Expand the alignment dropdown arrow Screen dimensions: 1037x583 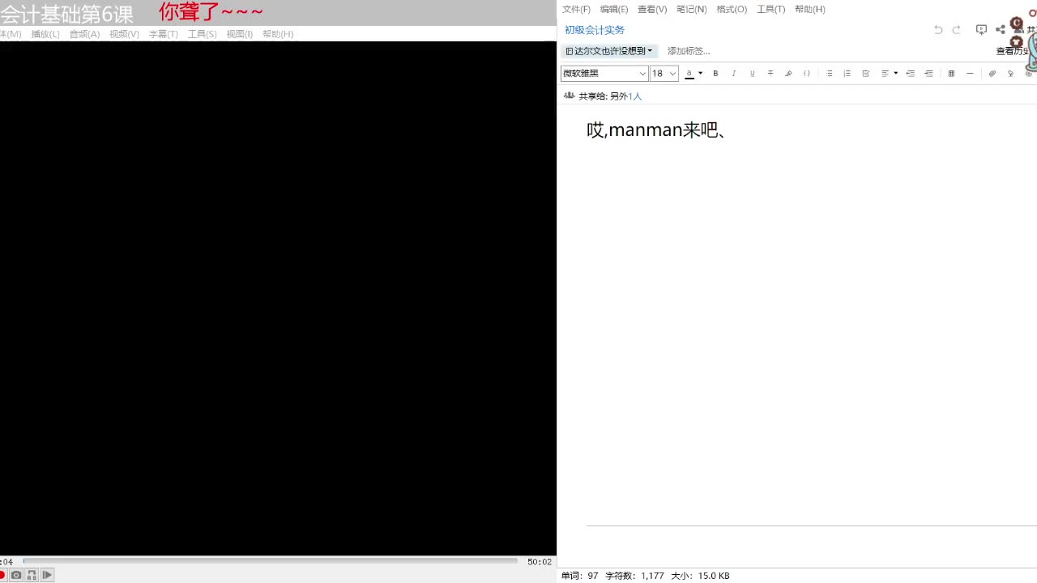[x=896, y=73]
